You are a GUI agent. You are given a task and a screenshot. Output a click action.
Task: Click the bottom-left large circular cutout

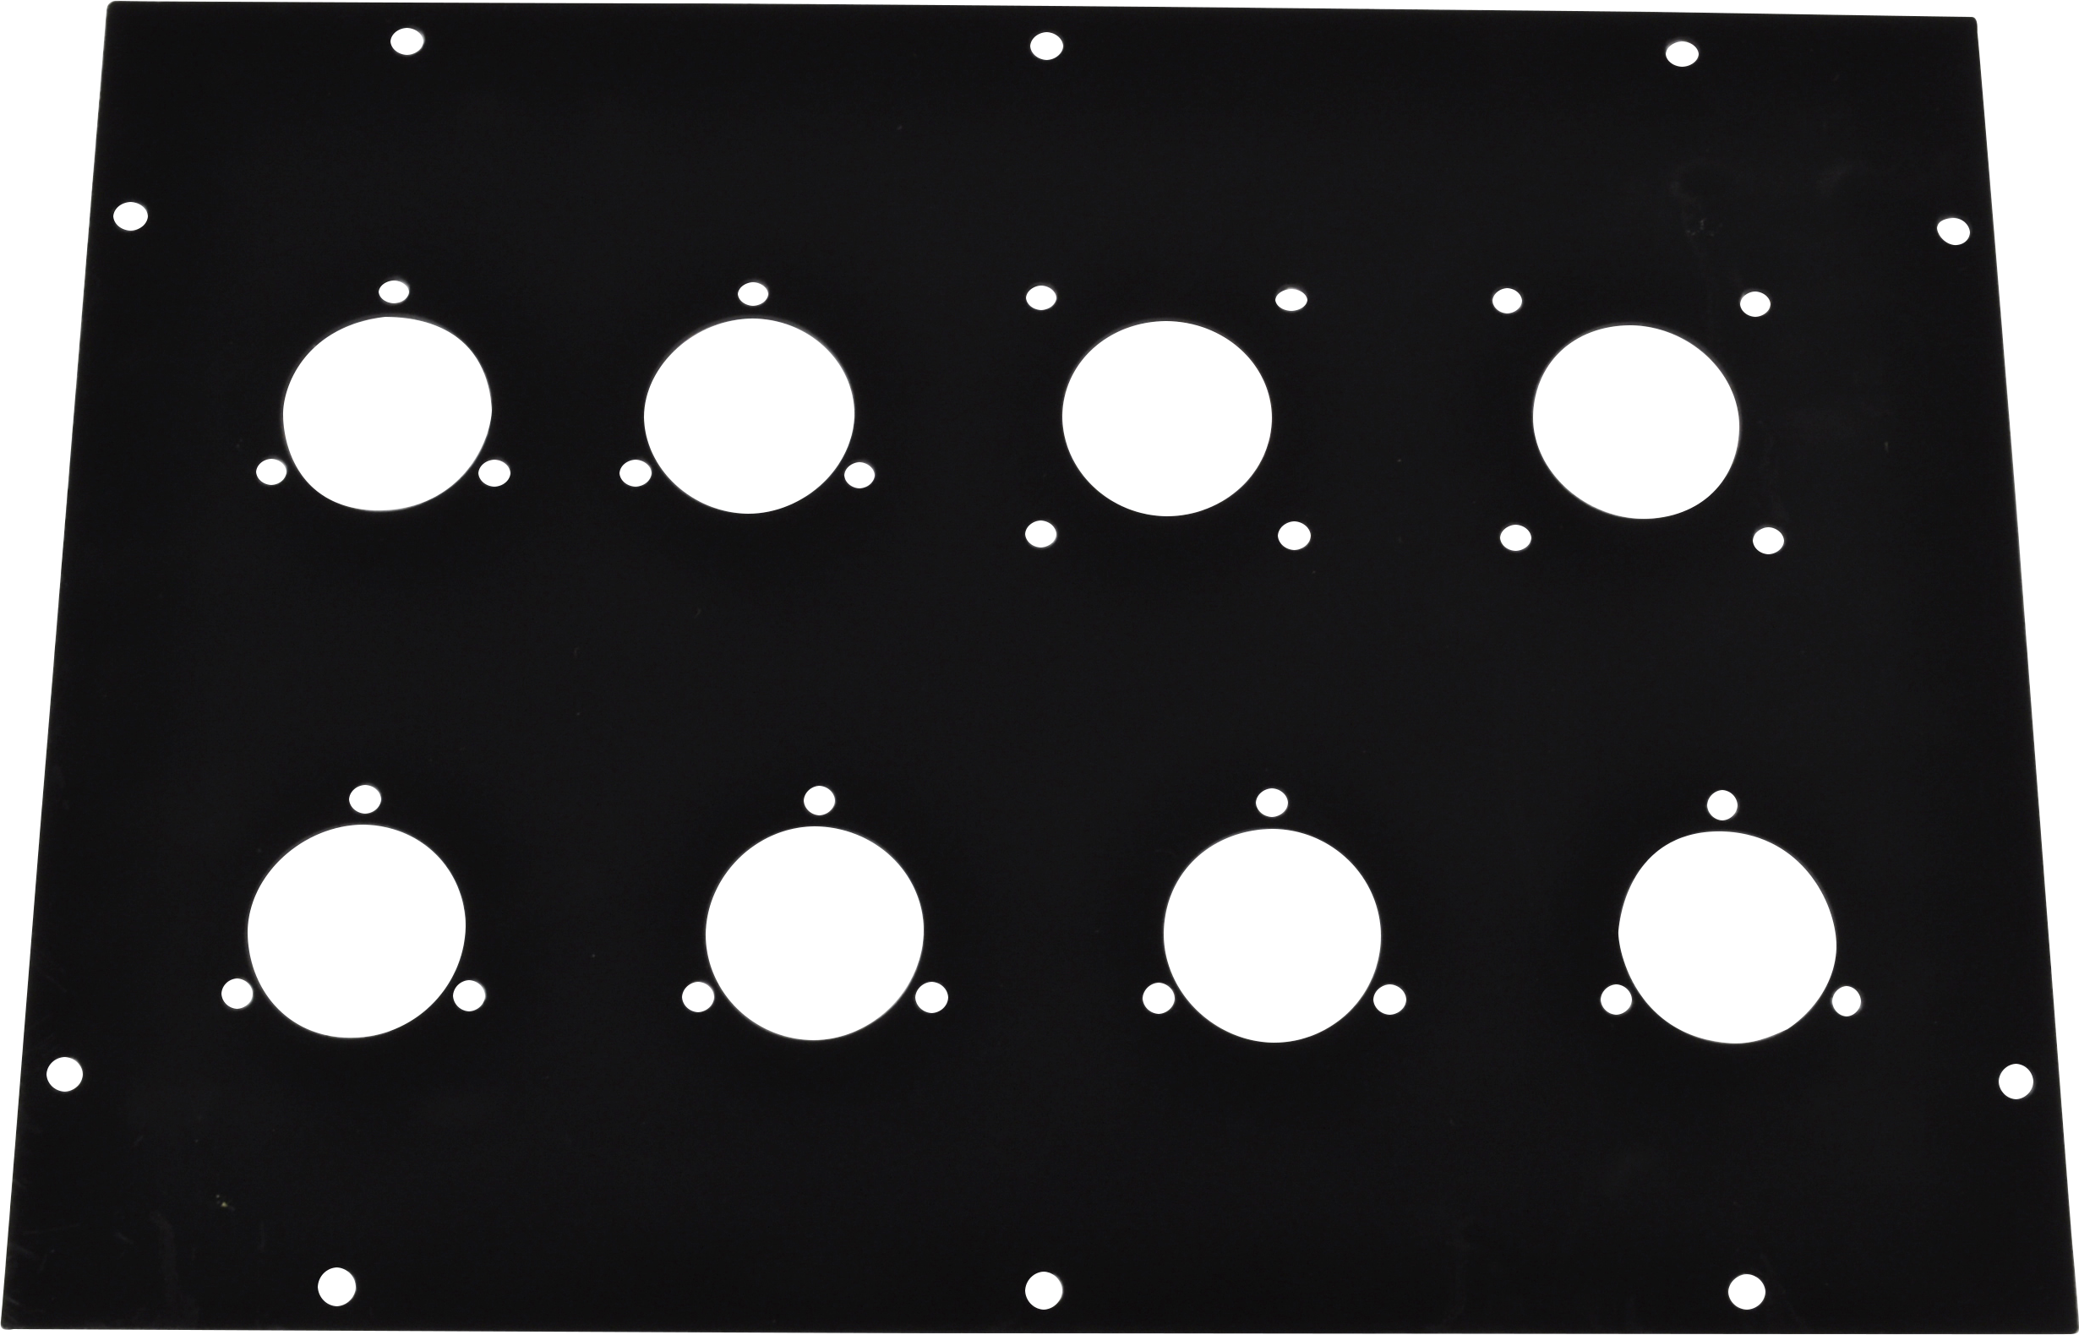[x=357, y=932]
